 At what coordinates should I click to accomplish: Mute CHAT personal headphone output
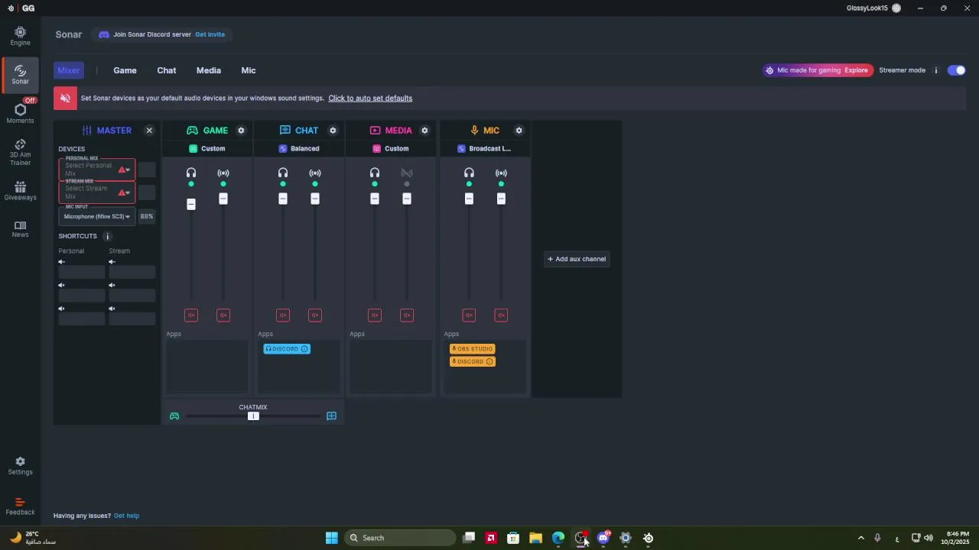click(283, 315)
